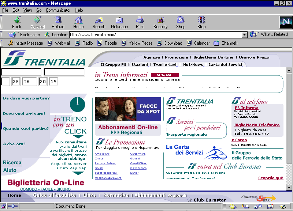Collapse the personal toolbar grip handle
Screen dimensions: 293x211
1,43
